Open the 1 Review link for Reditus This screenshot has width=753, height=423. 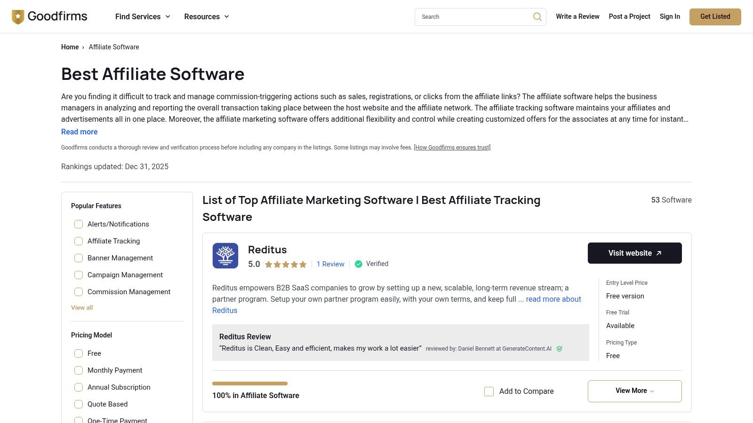[330, 264]
